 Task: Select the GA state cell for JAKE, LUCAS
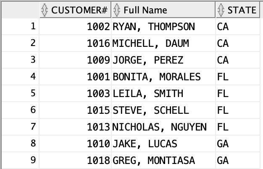223,143
